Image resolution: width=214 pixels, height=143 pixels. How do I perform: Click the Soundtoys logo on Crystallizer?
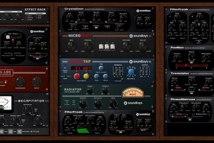point(144,11)
